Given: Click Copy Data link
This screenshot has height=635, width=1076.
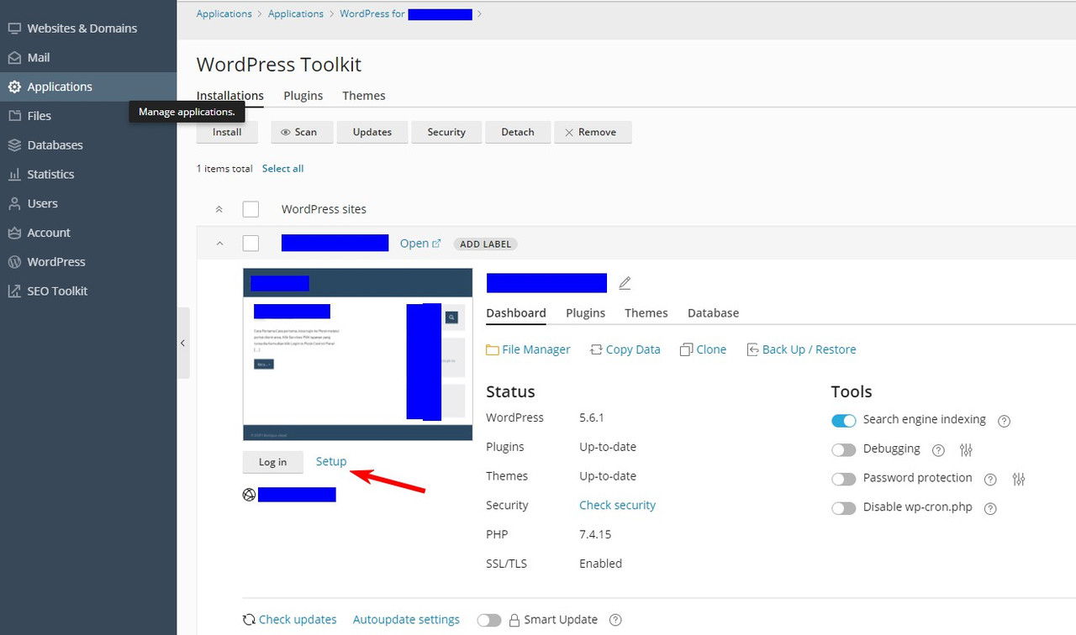Looking at the screenshot, I should pyautogui.click(x=625, y=349).
